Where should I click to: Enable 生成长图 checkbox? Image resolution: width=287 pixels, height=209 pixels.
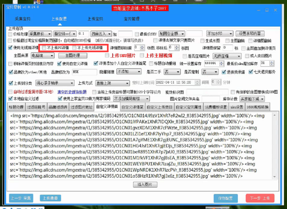coord(202,41)
